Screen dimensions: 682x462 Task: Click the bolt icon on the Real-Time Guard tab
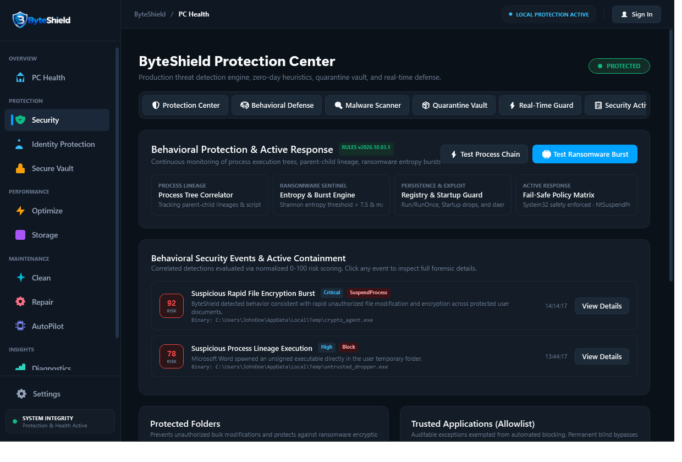[512, 105]
